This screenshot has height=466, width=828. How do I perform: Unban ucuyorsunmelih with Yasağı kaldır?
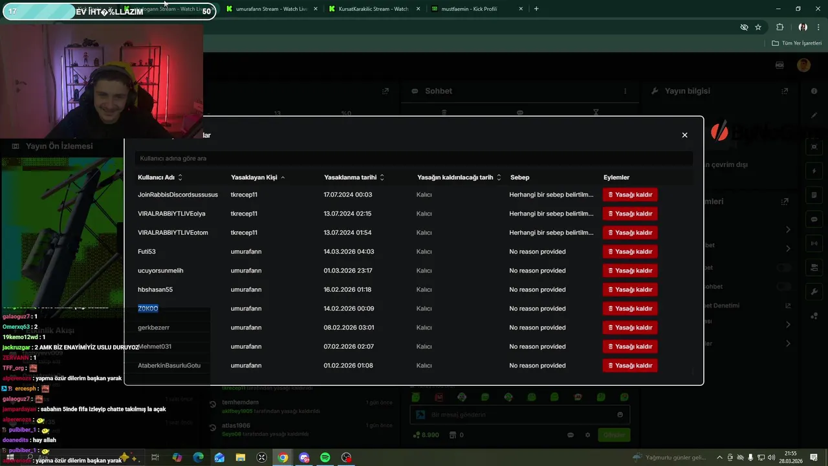tap(630, 271)
